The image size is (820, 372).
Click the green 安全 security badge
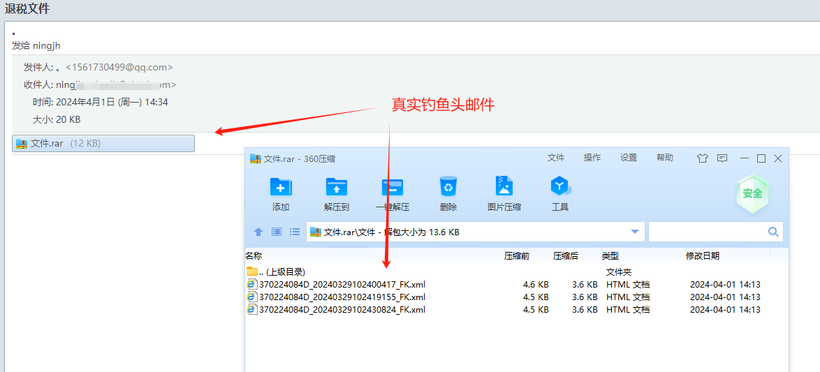752,193
